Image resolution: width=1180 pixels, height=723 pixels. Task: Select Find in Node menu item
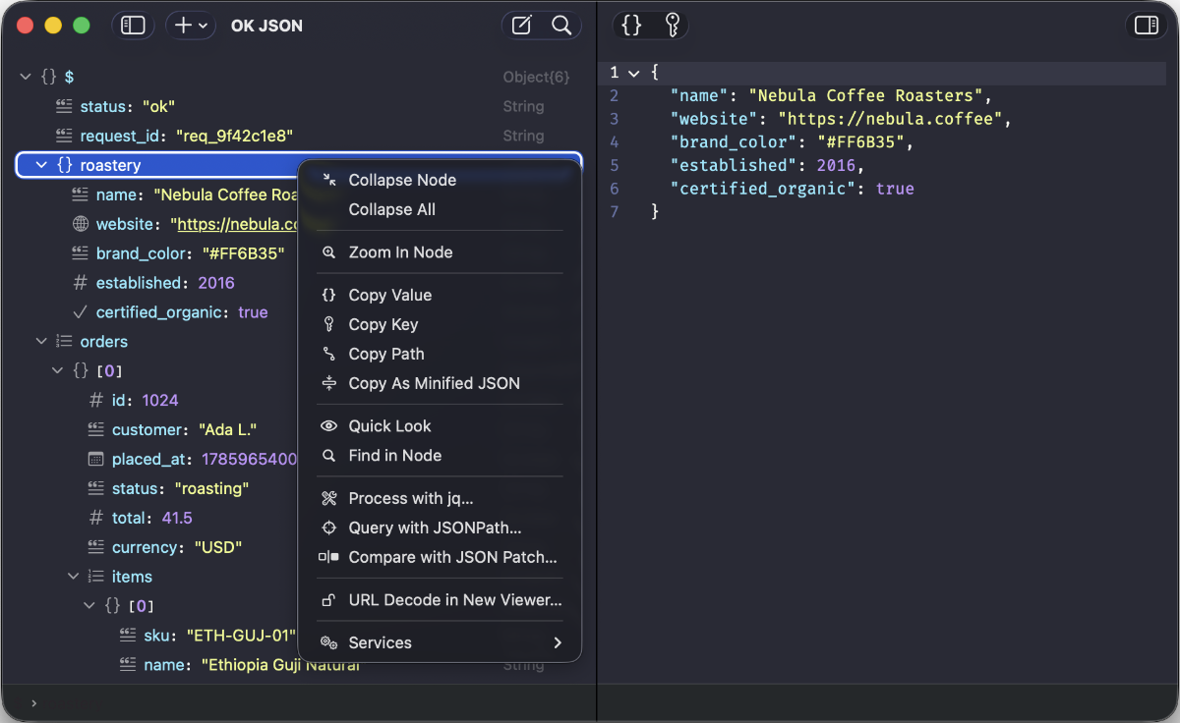440,456
